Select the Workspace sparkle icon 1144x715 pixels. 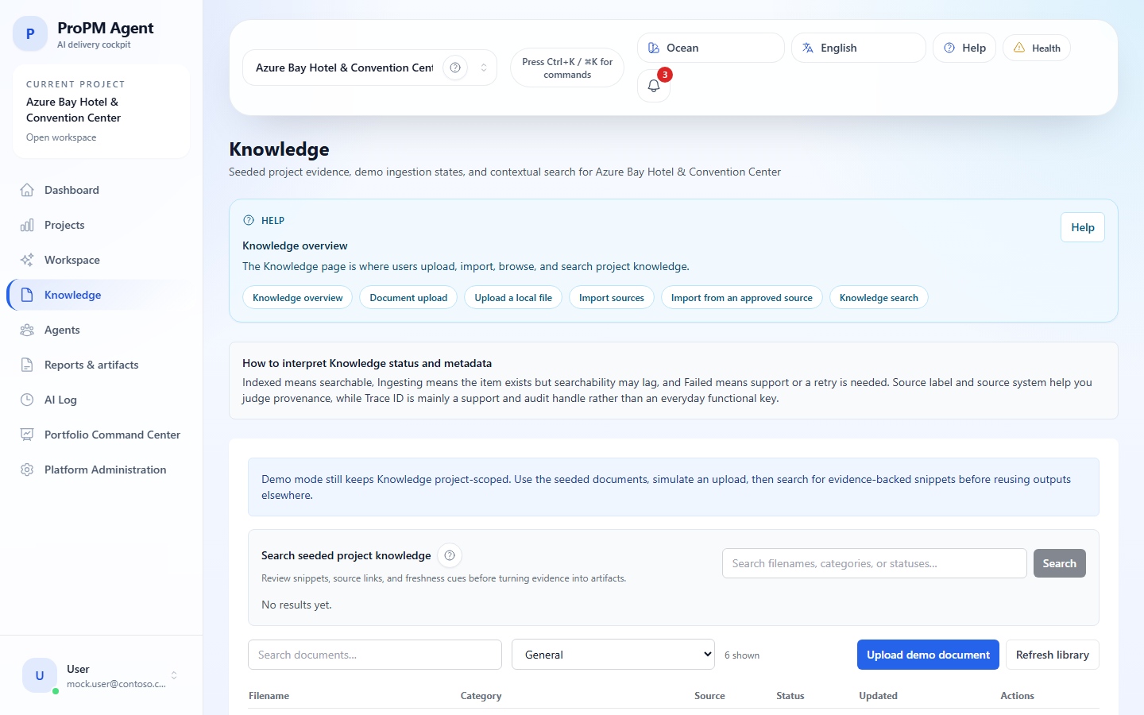pyautogui.click(x=27, y=260)
